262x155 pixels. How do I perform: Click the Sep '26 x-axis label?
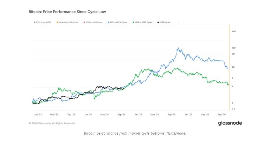click(221, 114)
